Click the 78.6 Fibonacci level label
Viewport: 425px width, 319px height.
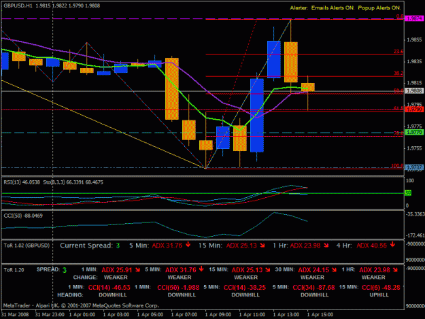click(398, 133)
